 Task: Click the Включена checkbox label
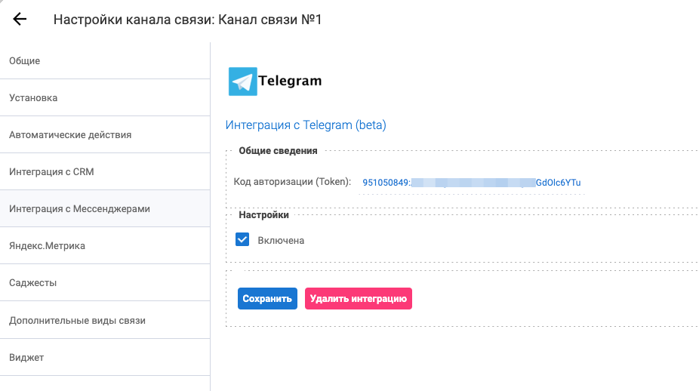(x=281, y=241)
